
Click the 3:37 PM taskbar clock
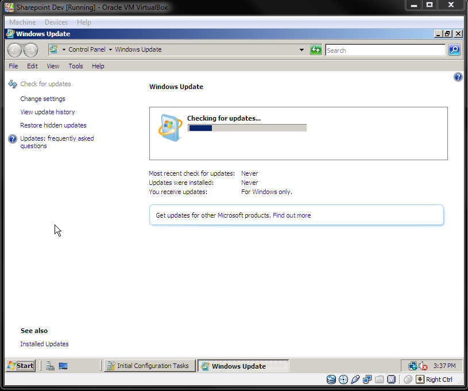pyautogui.click(x=444, y=366)
